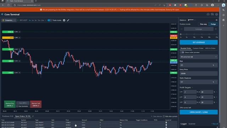Refresh the open orders list icon
Viewport: 227px width, 128px height.
pyautogui.click(x=33, y=116)
